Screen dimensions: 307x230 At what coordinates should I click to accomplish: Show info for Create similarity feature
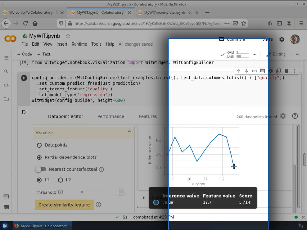pos(98,205)
